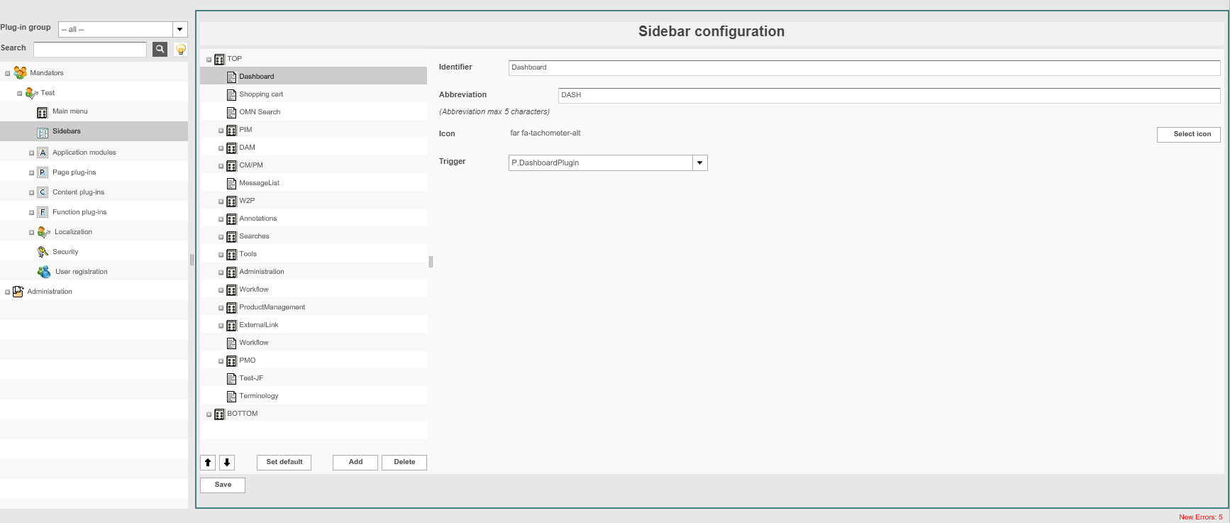Viewport: 1230px width, 523px height.
Task: Select Administration in the sidebar configuration tree
Action: click(262, 272)
